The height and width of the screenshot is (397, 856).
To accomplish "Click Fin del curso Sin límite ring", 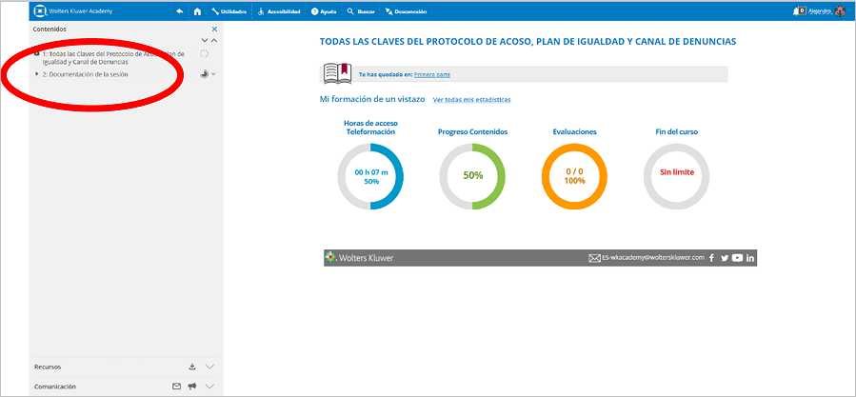I will pyautogui.click(x=676, y=176).
